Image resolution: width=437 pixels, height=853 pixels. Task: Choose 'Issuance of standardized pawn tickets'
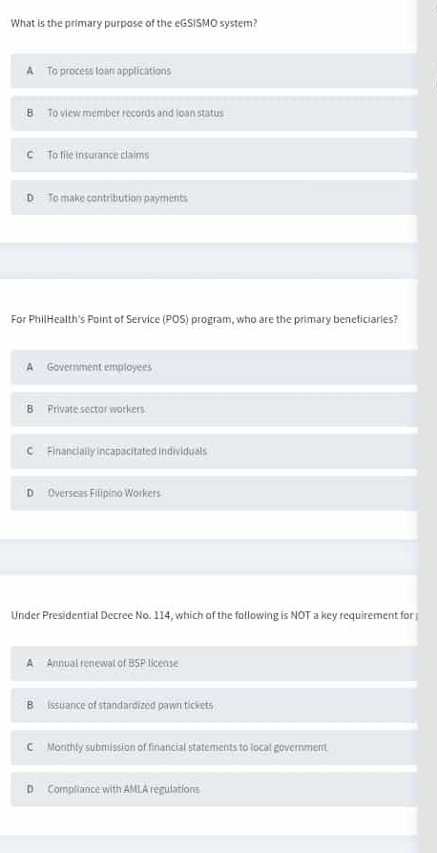[214, 705]
